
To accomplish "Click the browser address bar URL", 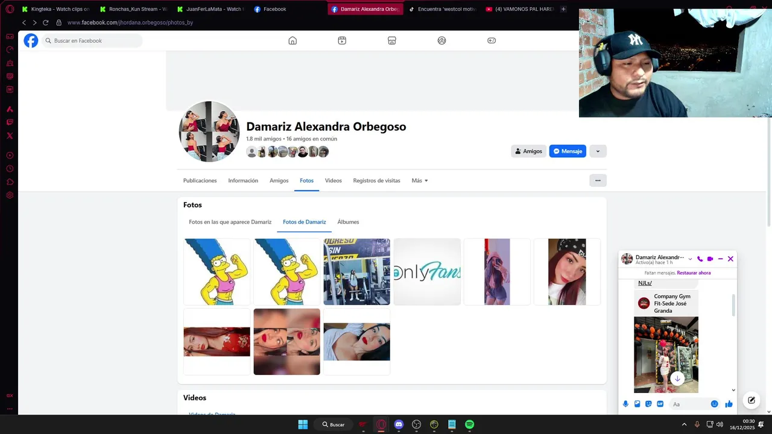I will pyautogui.click(x=130, y=22).
